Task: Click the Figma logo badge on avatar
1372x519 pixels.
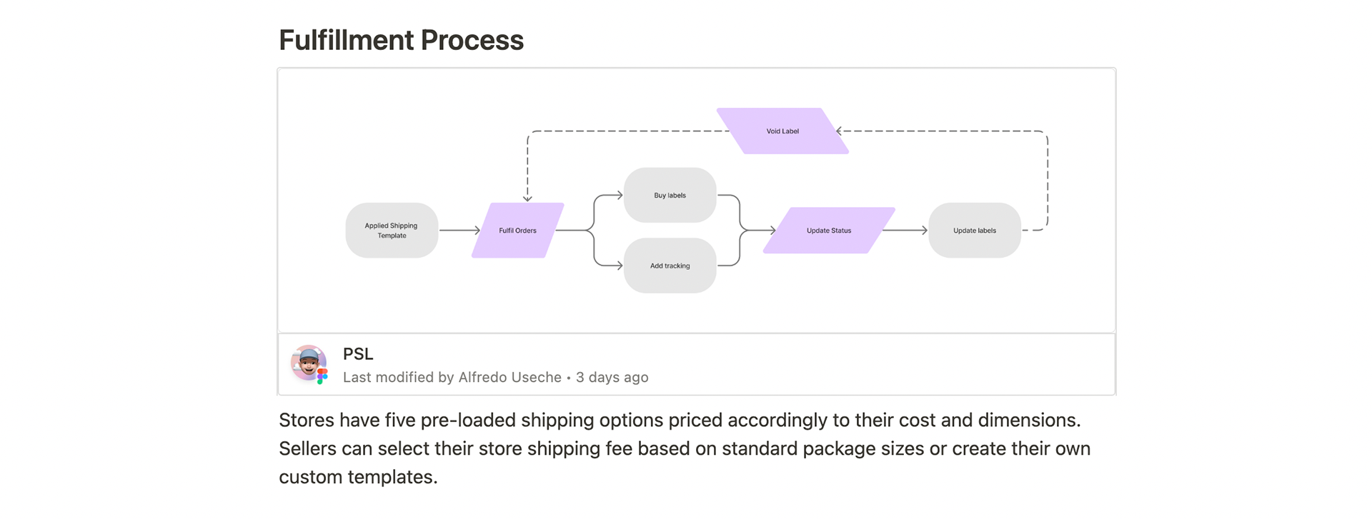Action: (x=322, y=377)
